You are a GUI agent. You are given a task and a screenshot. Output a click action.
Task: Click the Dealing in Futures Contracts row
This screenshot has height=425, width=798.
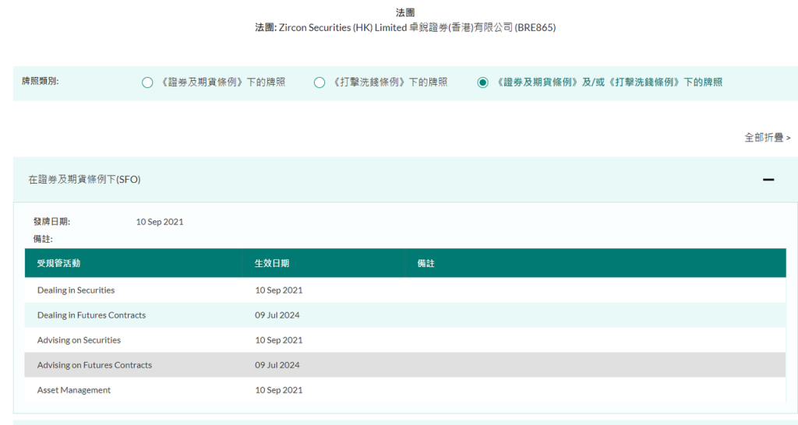(405, 315)
